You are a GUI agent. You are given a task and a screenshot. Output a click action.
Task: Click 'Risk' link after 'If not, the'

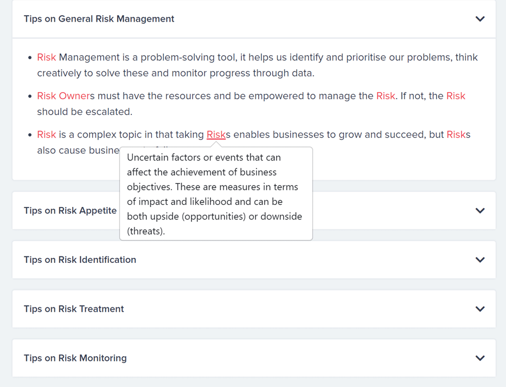456,96
